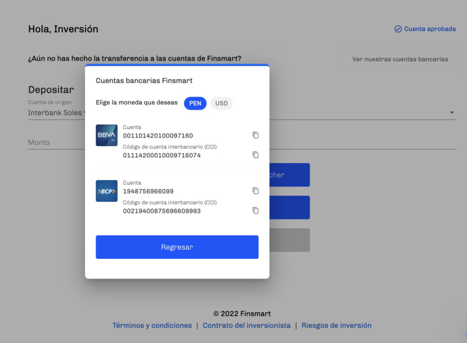Select the text 00219400875696609993
This screenshot has width=467, height=343.
coord(162,211)
